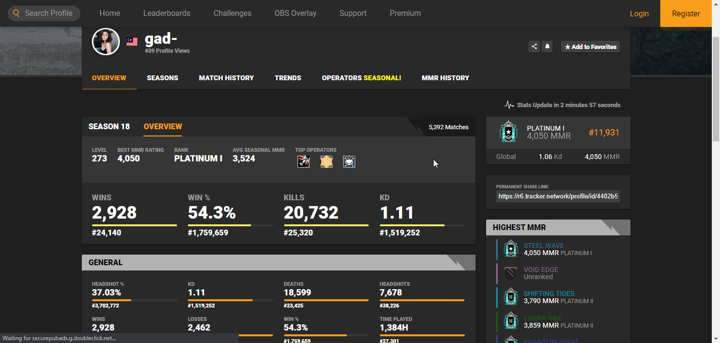
Task: Click the Steel Wave rank badge icon
Action: tap(510, 249)
